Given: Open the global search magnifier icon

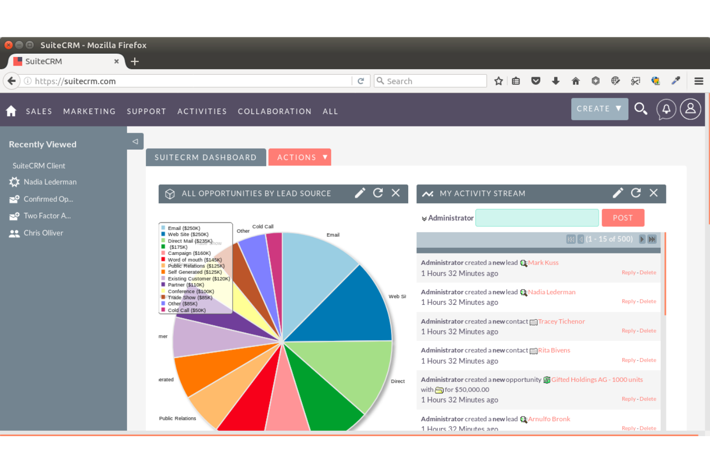Looking at the screenshot, I should 640,109.
